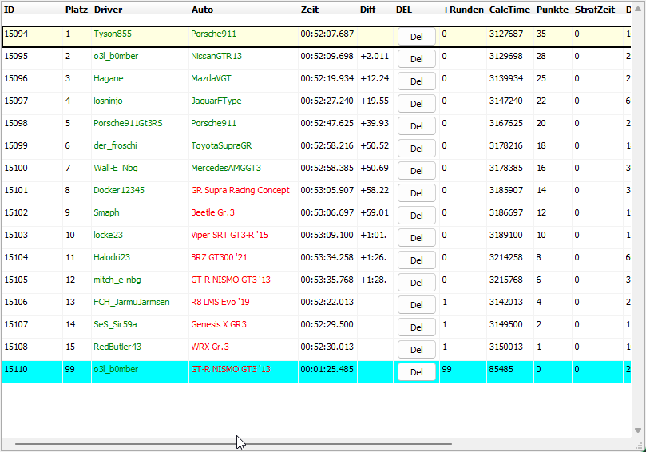Delete the Hagane MazdaVGT entry
This screenshot has height=452, width=646.
(x=416, y=81)
